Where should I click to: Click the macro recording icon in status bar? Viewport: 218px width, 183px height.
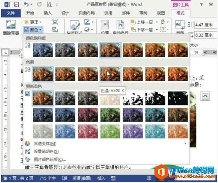[113, 178]
